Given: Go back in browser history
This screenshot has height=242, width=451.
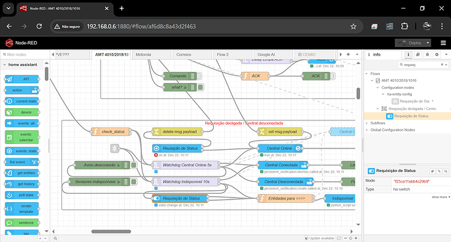Looking at the screenshot, I should coord(9,26).
